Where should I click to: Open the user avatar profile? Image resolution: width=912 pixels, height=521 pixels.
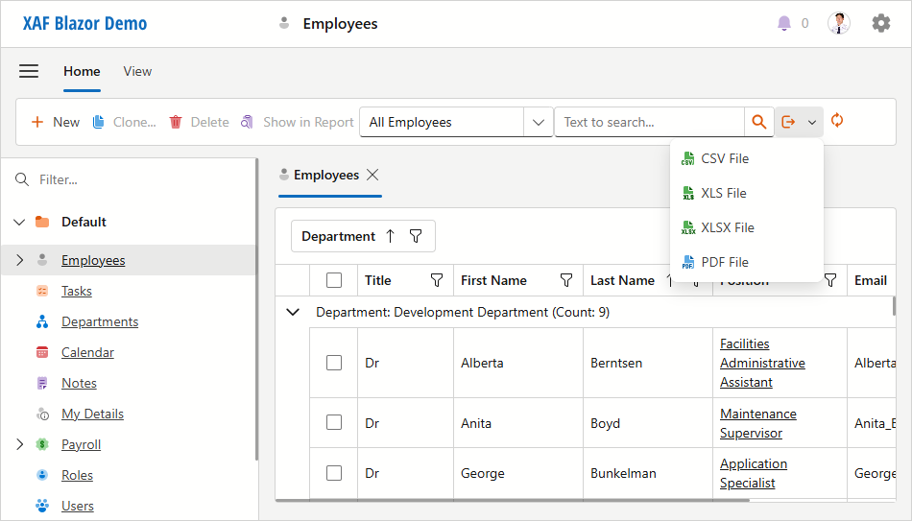tap(839, 23)
